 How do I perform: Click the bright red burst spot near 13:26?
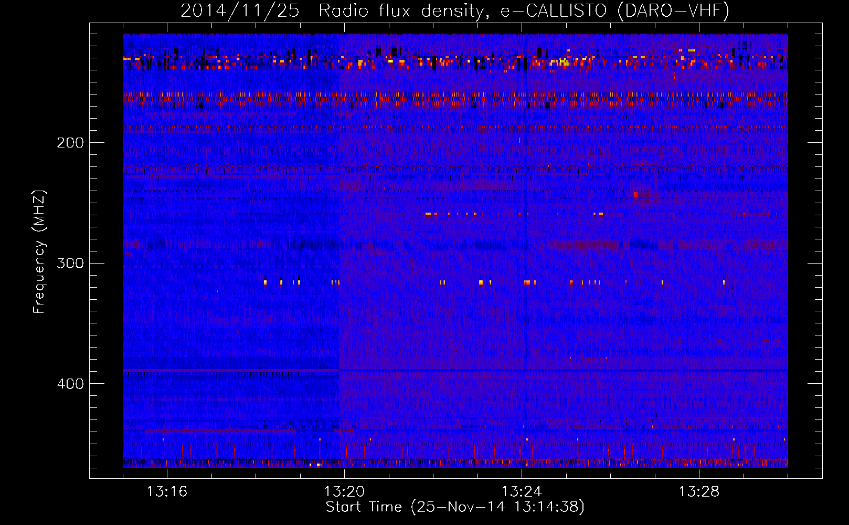click(636, 195)
